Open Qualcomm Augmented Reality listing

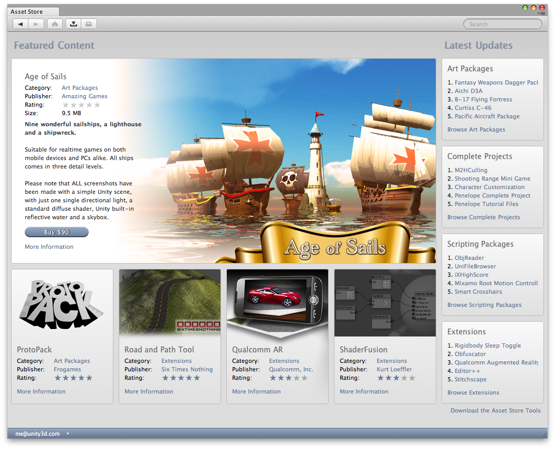point(496,362)
